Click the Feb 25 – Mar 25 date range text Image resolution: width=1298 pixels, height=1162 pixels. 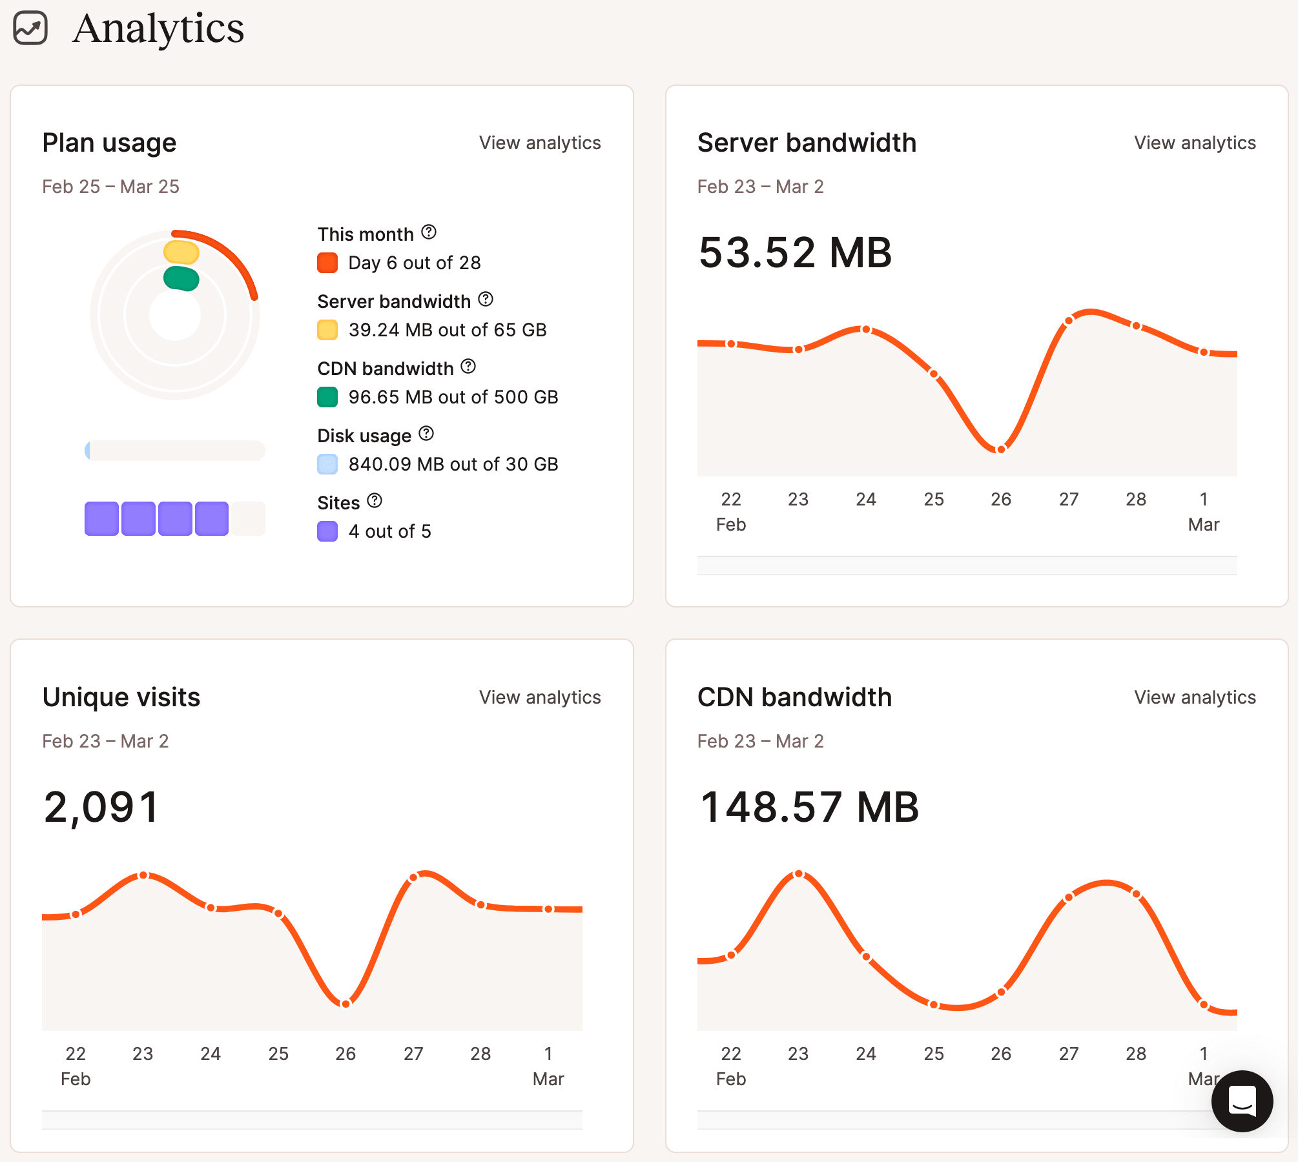(x=111, y=187)
